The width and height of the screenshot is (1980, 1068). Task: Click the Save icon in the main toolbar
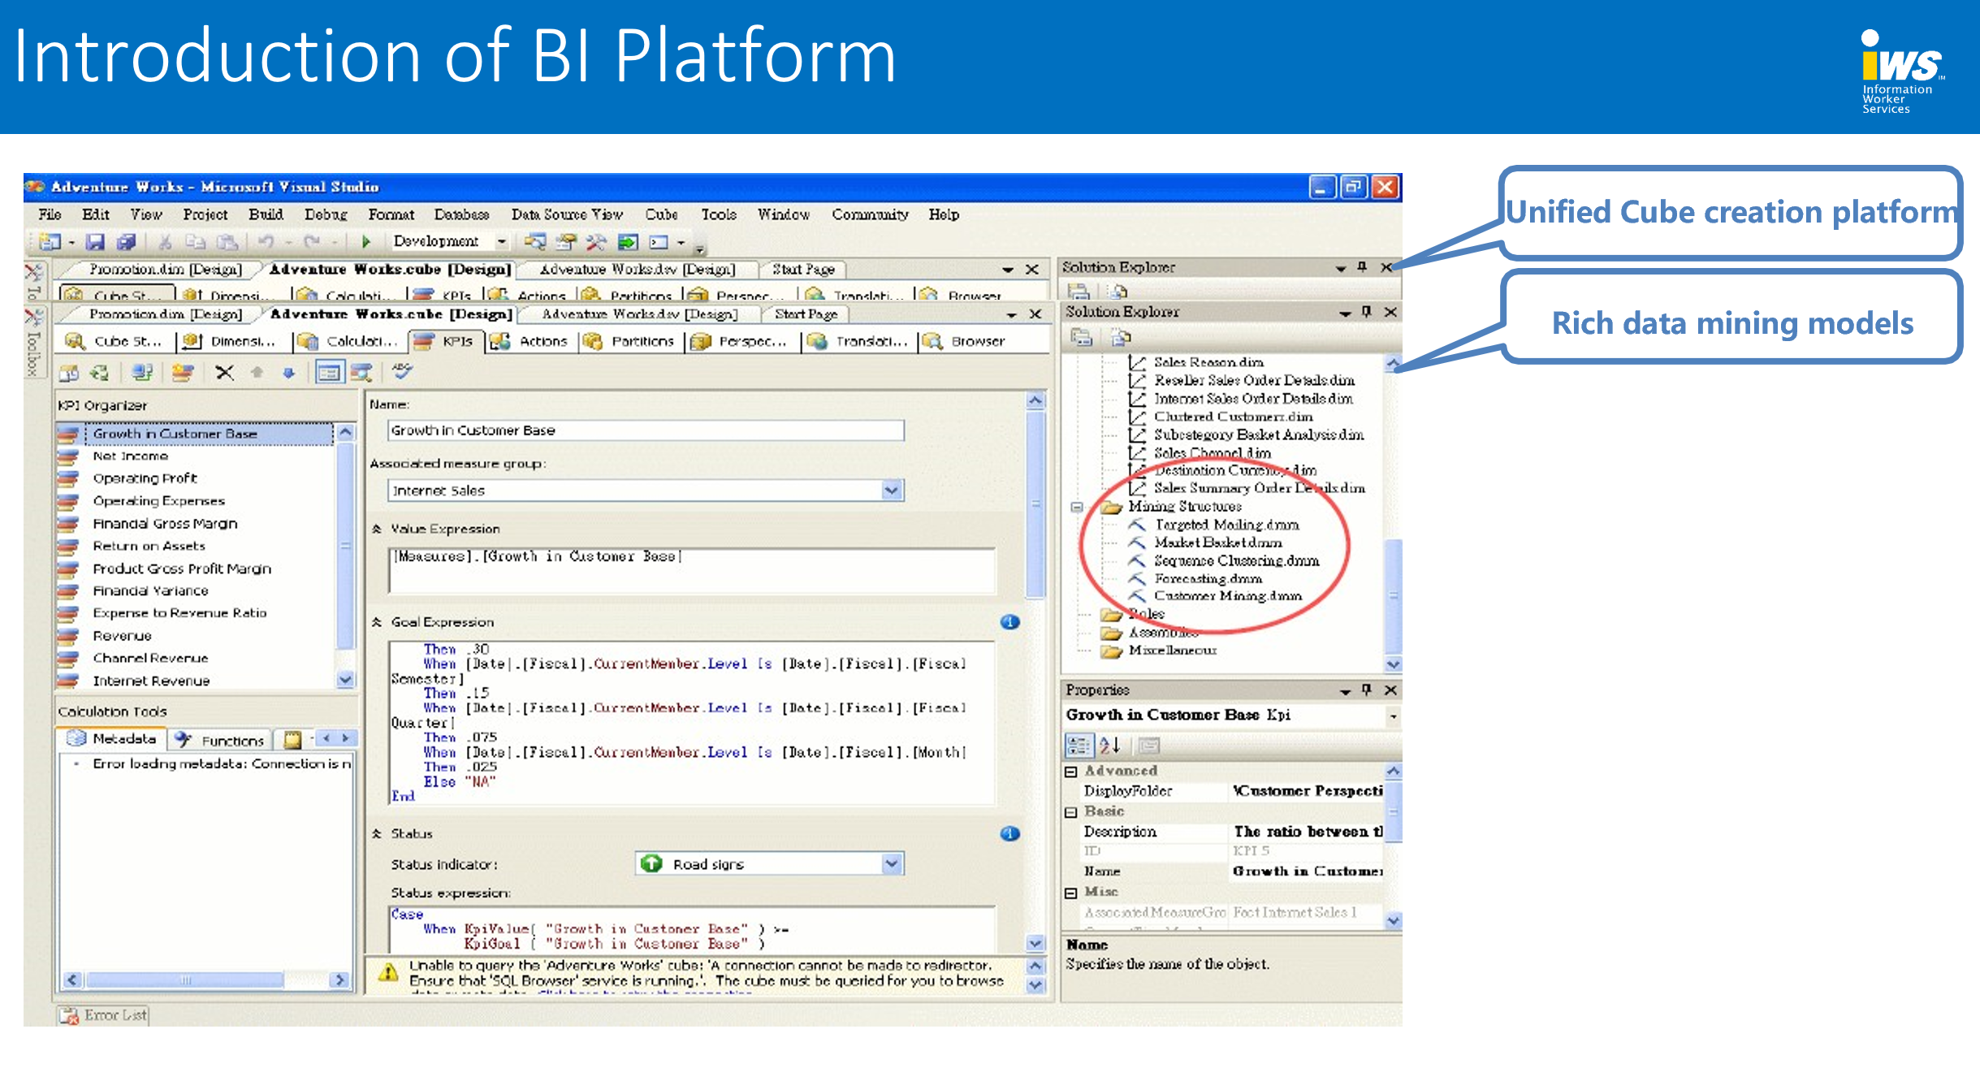96,242
